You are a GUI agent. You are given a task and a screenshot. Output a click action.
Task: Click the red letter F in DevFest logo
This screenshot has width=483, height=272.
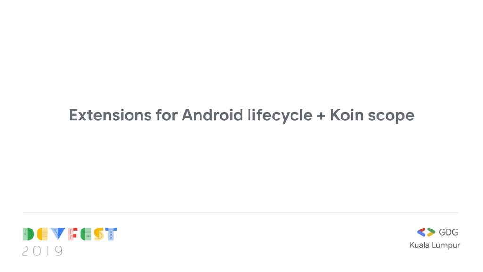(x=73, y=234)
